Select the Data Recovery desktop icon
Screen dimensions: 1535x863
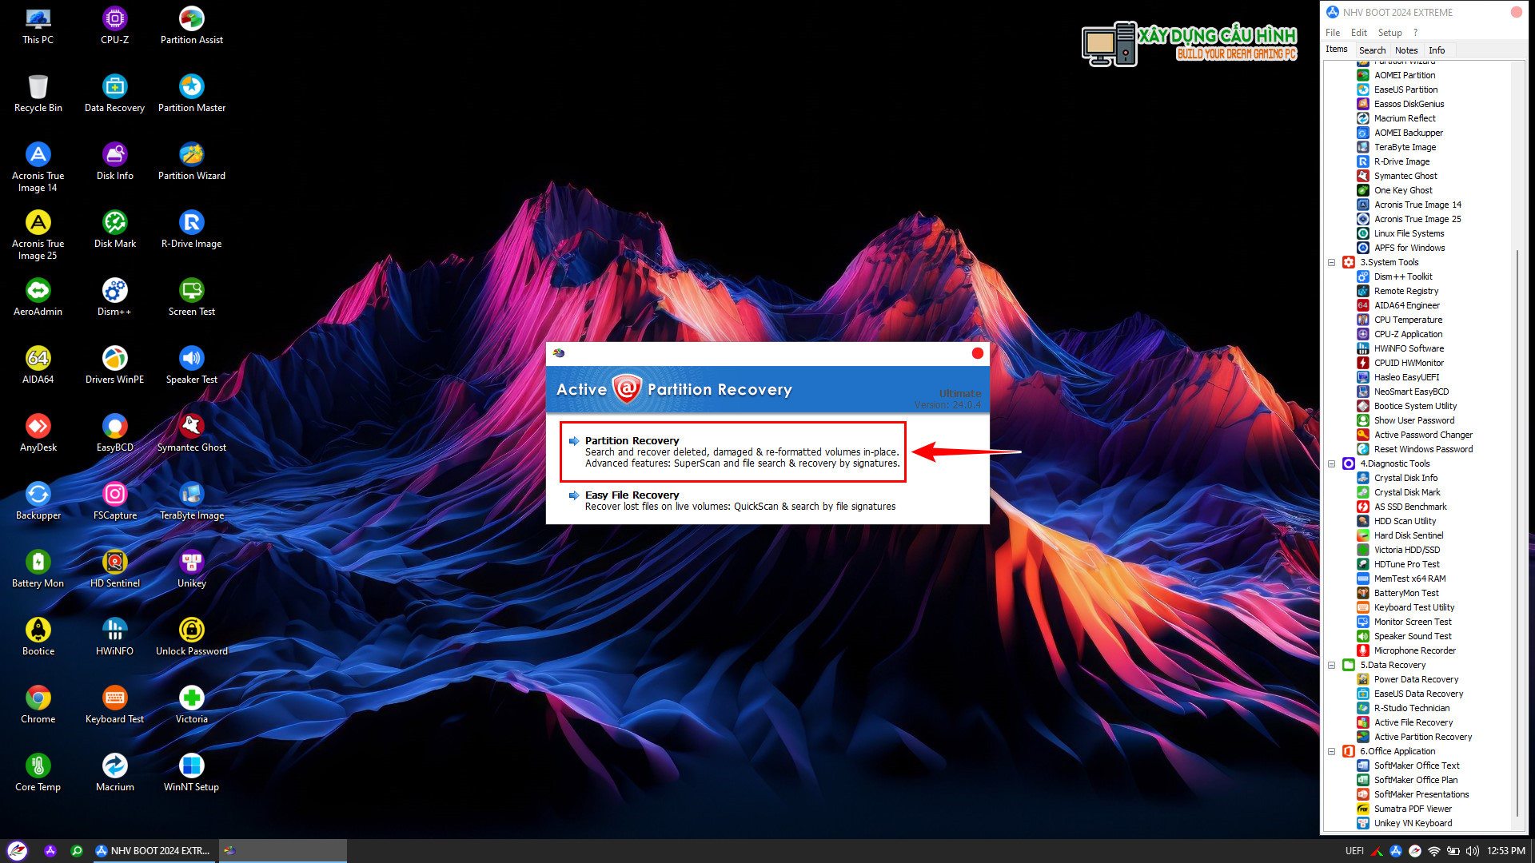click(114, 93)
